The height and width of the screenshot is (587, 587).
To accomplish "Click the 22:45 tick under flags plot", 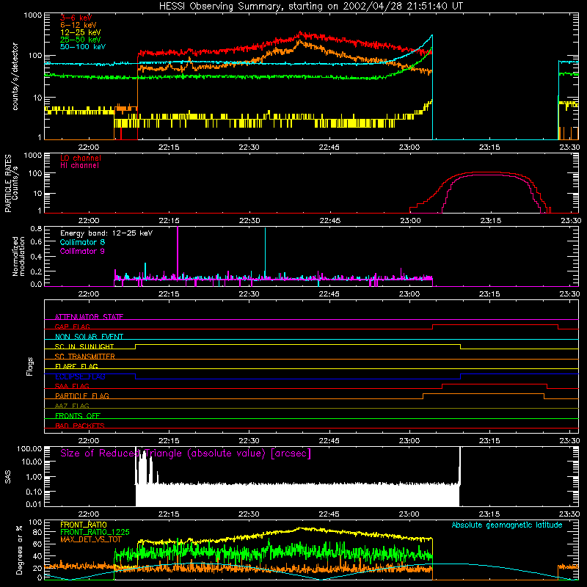I will coord(329,441).
